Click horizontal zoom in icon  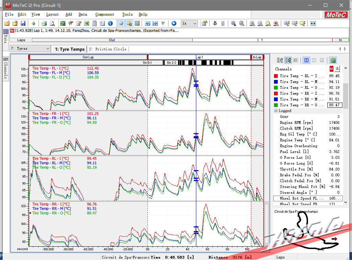pyautogui.click(x=252, y=23)
